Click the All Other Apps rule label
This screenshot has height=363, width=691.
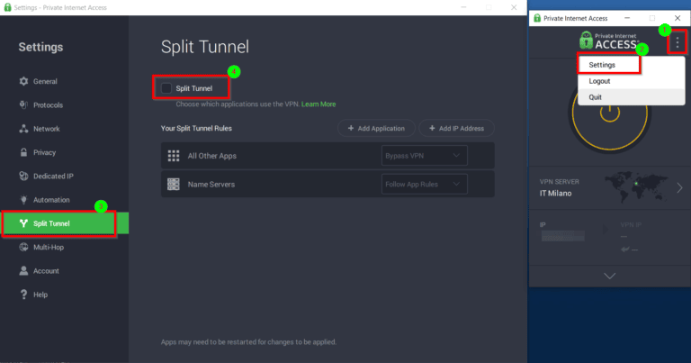(x=212, y=156)
